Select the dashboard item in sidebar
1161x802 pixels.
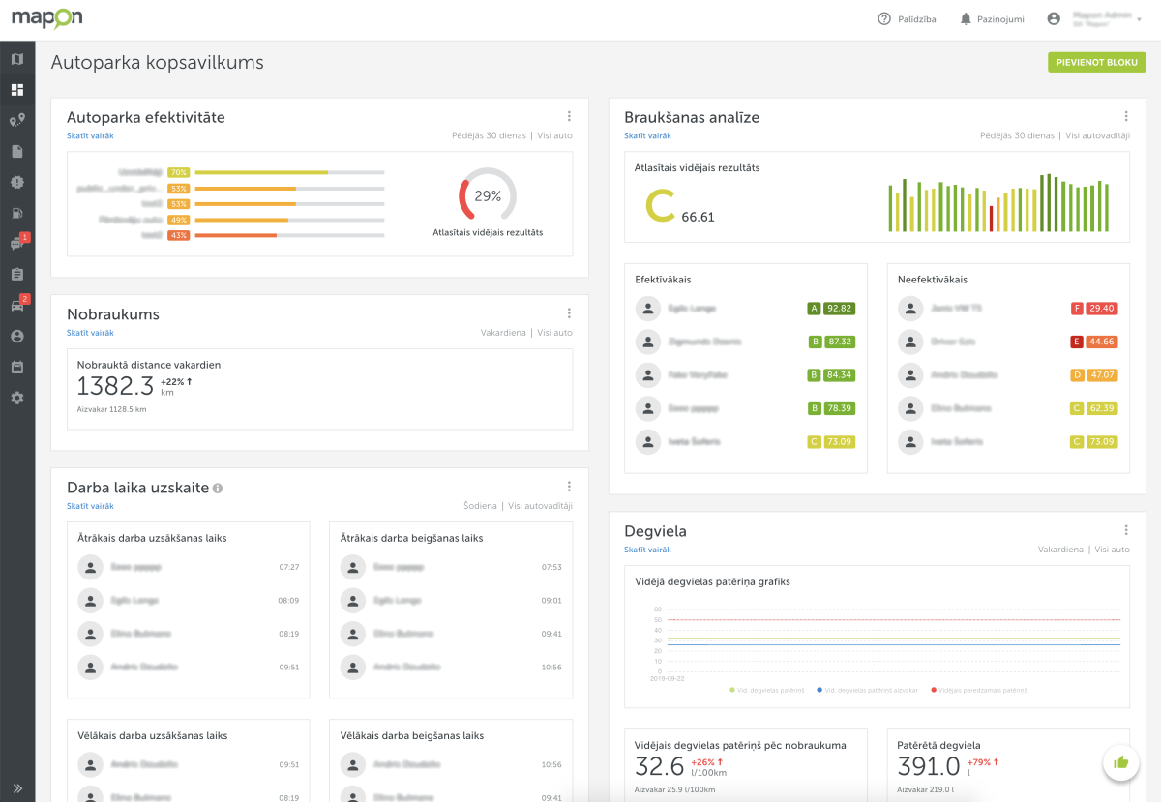(17, 90)
